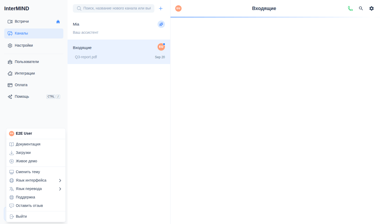Screen dimensions: 380x224
Task: Click the E2E User name in menu
Action: [x=24, y=133]
